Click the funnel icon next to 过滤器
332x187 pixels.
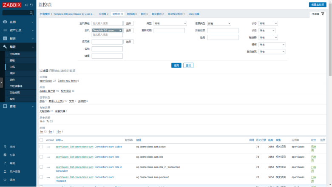coord(323,14)
